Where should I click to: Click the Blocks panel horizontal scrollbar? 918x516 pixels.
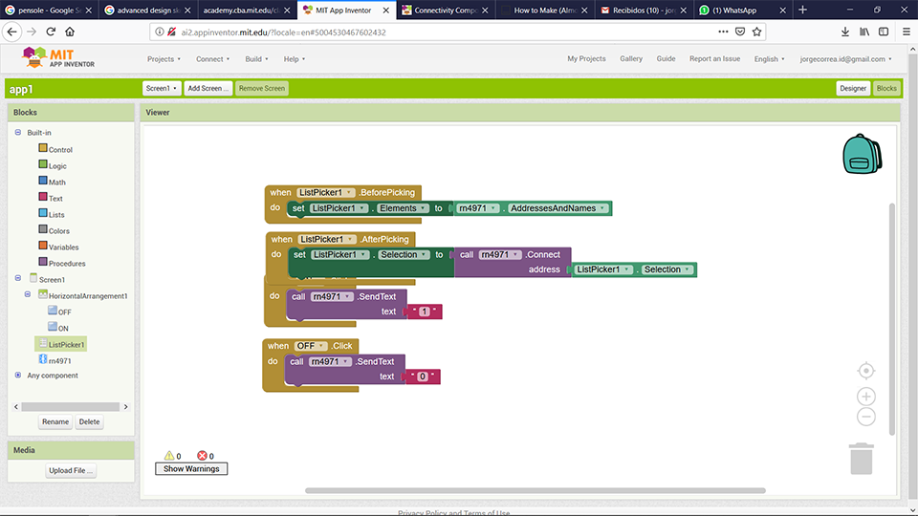click(x=71, y=407)
